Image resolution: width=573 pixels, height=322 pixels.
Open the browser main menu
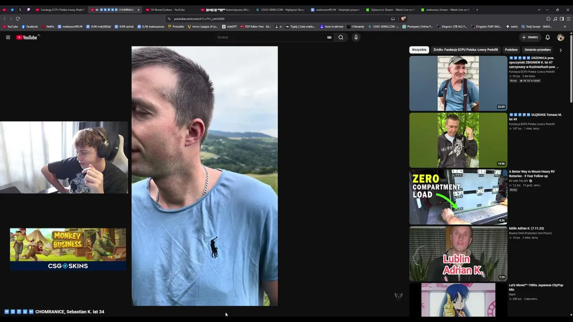click(569, 19)
